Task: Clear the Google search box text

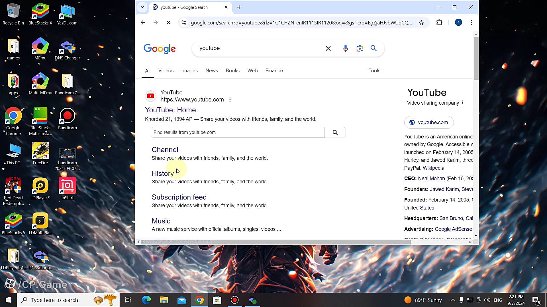Action: click(328, 48)
